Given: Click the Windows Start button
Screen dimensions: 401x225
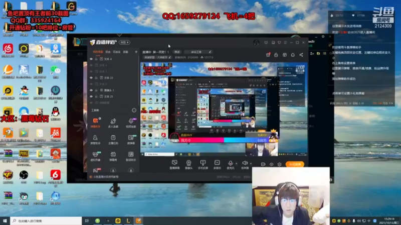Looking at the screenshot, I should tap(5, 221).
